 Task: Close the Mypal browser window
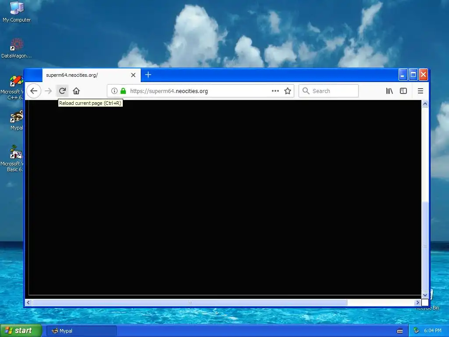(x=423, y=75)
